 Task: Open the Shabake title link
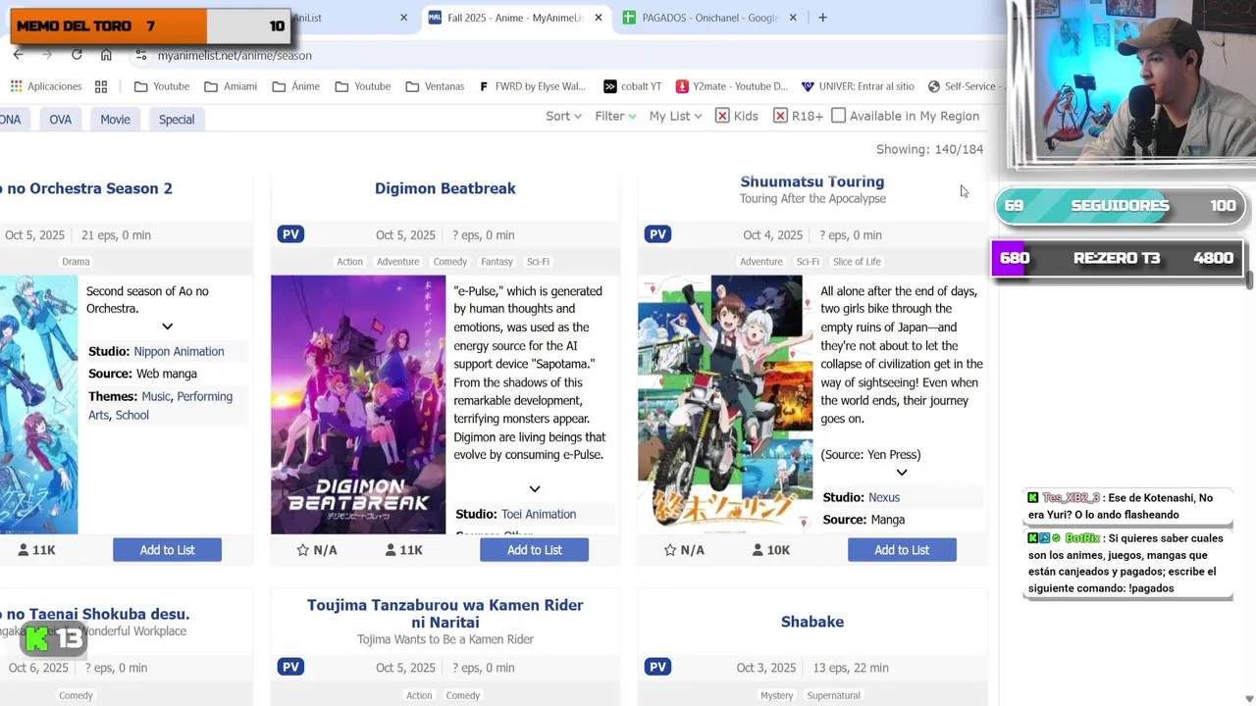[812, 622]
